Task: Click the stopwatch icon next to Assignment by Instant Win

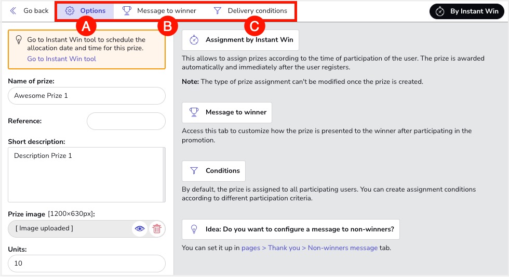Action: (194, 40)
